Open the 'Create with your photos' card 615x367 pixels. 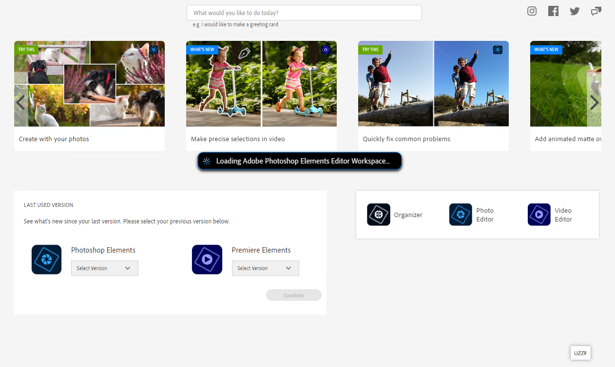[89, 95]
